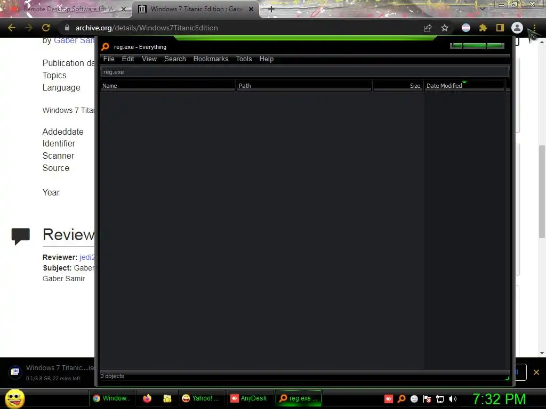
Task: Open the Help menu in Everything
Action: pyautogui.click(x=267, y=59)
